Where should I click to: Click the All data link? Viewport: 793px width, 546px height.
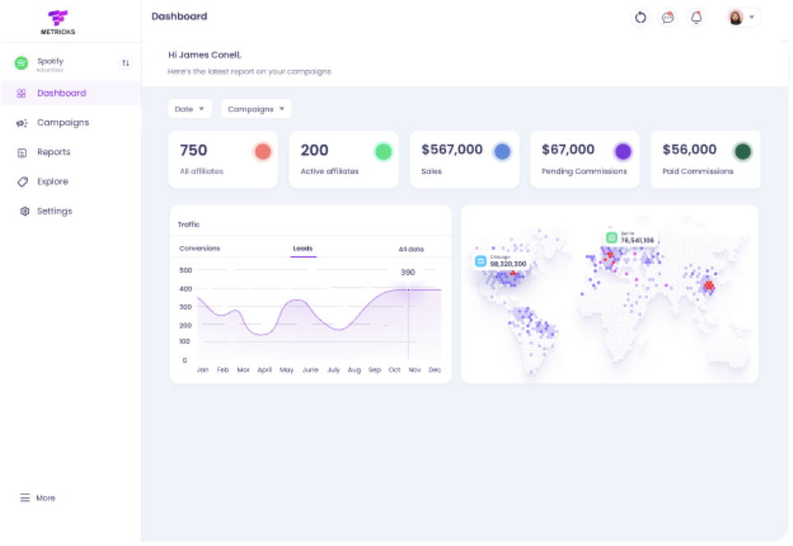pyautogui.click(x=411, y=249)
